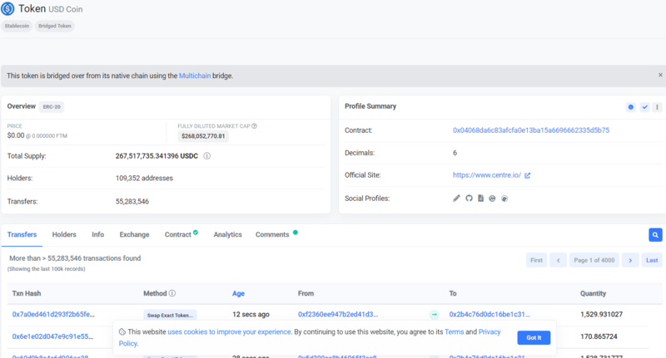Click the First page button
The image size is (666, 358).
(x=536, y=260)
